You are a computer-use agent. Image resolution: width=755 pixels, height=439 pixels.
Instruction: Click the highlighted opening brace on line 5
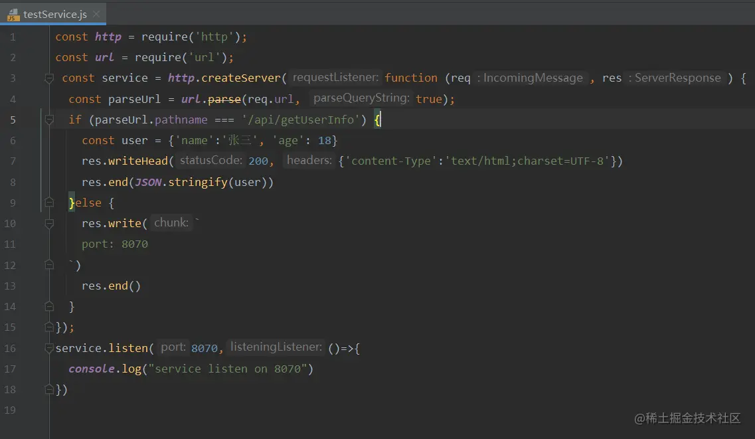tap(377, 120)
